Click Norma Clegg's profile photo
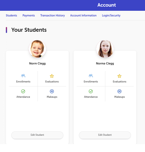Viewport: 145px width, 152px height. (x=105, y=49)
